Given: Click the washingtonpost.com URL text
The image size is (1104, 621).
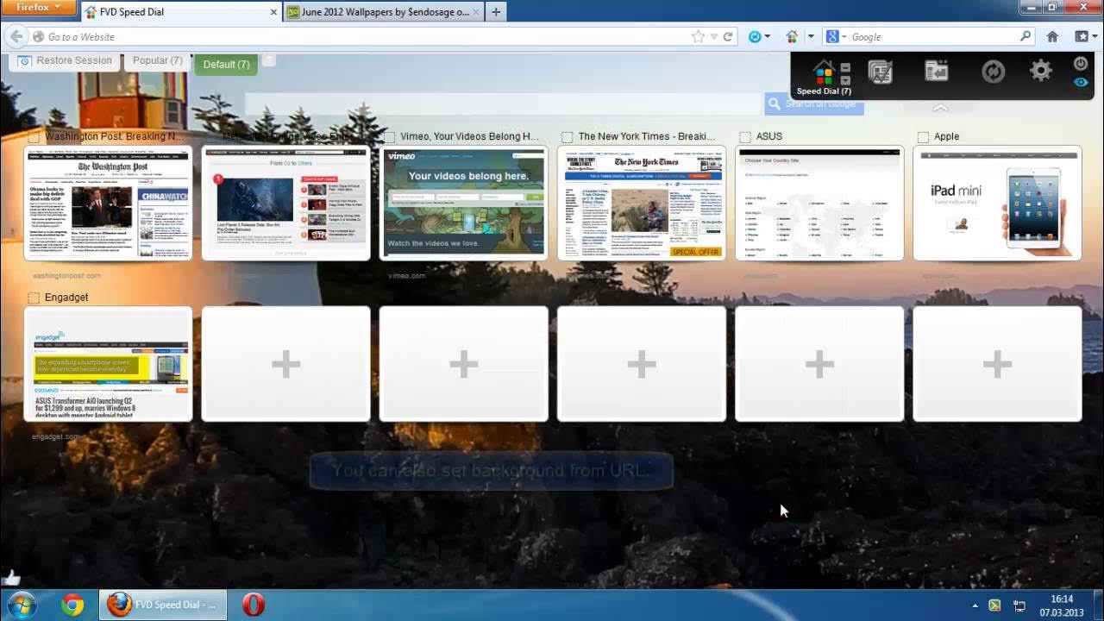Looking at the screenshot, I should (66, 276).
